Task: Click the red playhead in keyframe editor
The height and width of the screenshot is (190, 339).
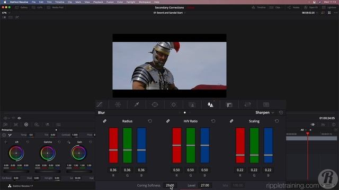Action: click(x=308, y=134)
